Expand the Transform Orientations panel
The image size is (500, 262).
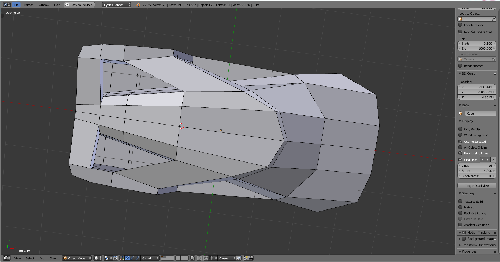460,245
